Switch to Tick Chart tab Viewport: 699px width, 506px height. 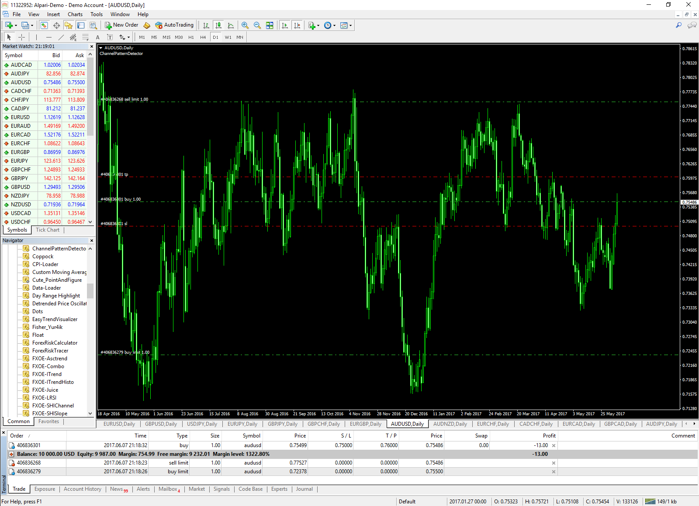(x=48, y=230)
